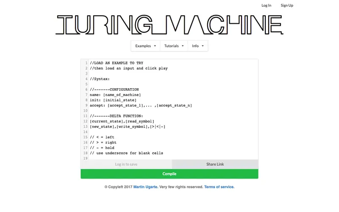Screen dimensions: 339x212
Task: Click the CONFIGURATION comment line
Action: [x=114, y=89]
